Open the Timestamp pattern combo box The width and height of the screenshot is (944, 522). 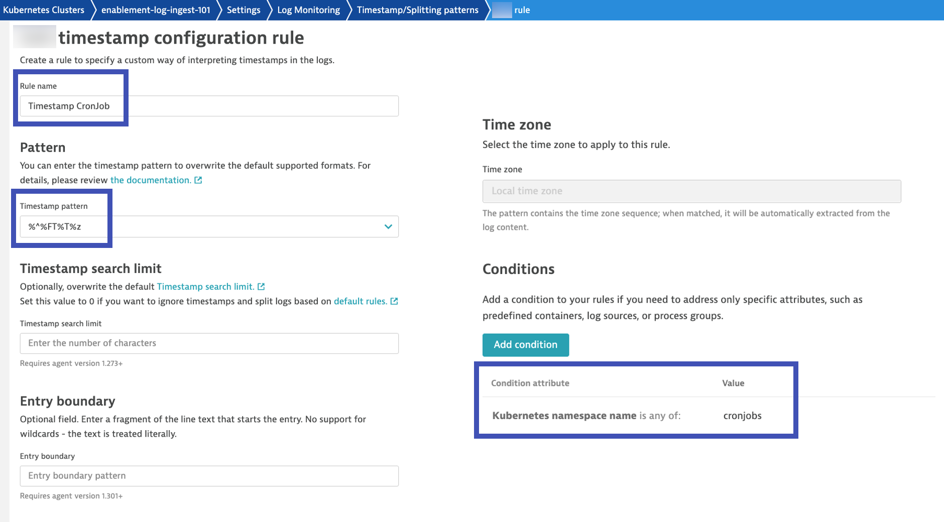coord(209,226)
